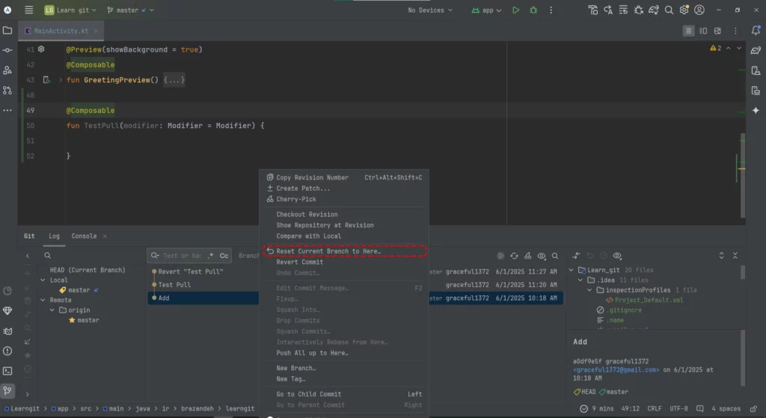Viewport: 766px width, 418px height.
Task: Collapse the Learn_git files tree node
Action: 571,270
